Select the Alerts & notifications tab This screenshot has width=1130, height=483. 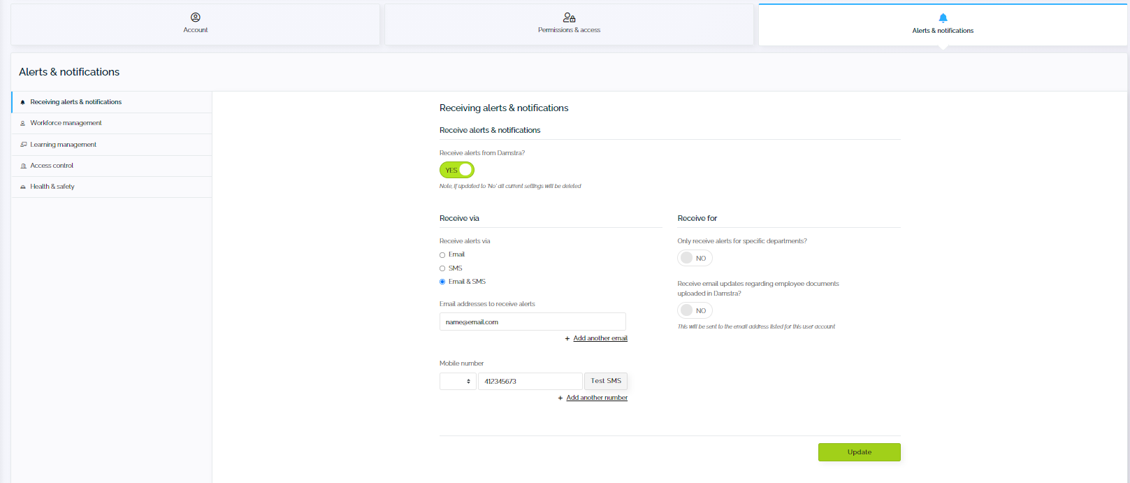coord(943,25)
